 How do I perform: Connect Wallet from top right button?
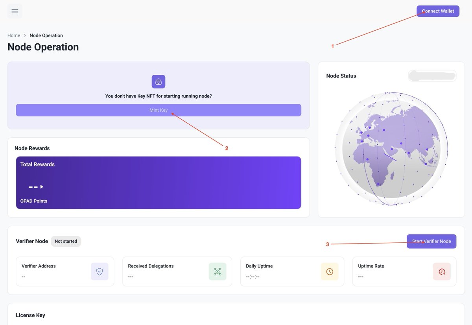(x=438, y=11)
